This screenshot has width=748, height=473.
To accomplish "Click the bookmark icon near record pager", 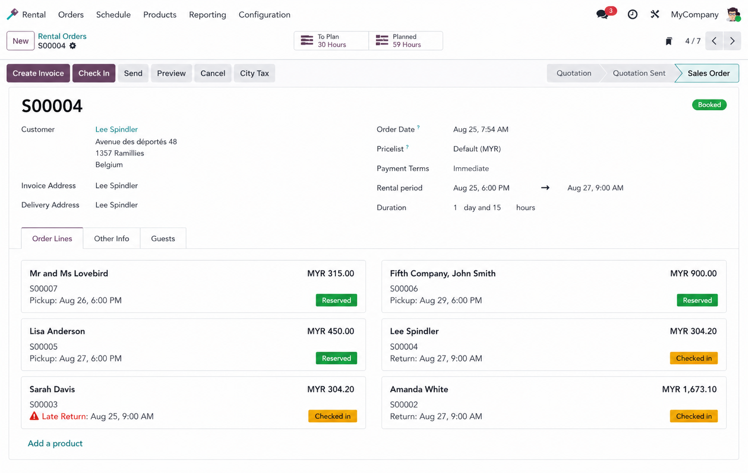I will click(669, 41).
